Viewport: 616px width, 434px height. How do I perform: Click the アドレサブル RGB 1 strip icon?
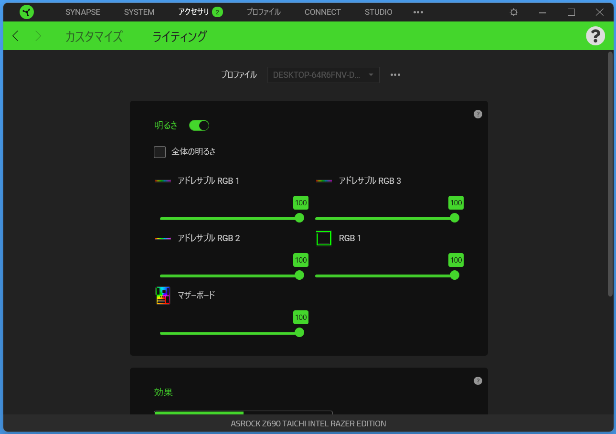click(163, 181)
